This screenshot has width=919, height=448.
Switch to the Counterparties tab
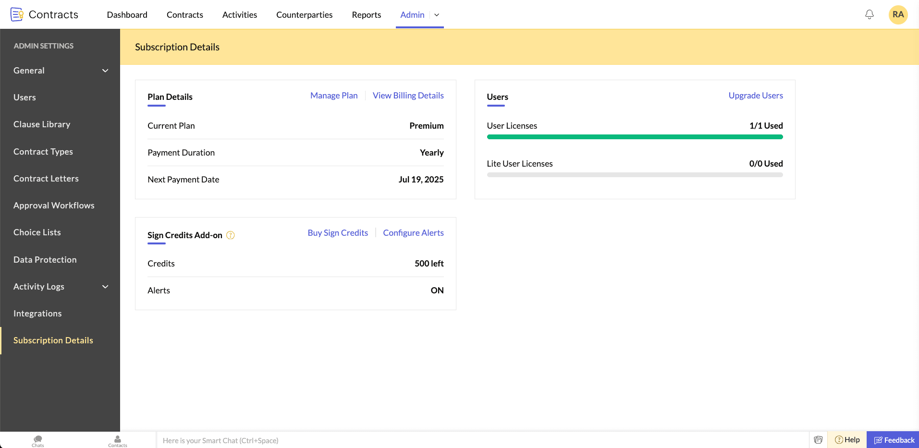pos(304,15)
